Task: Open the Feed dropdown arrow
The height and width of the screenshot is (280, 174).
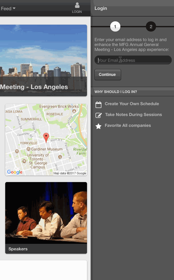Action: [14, 9]
